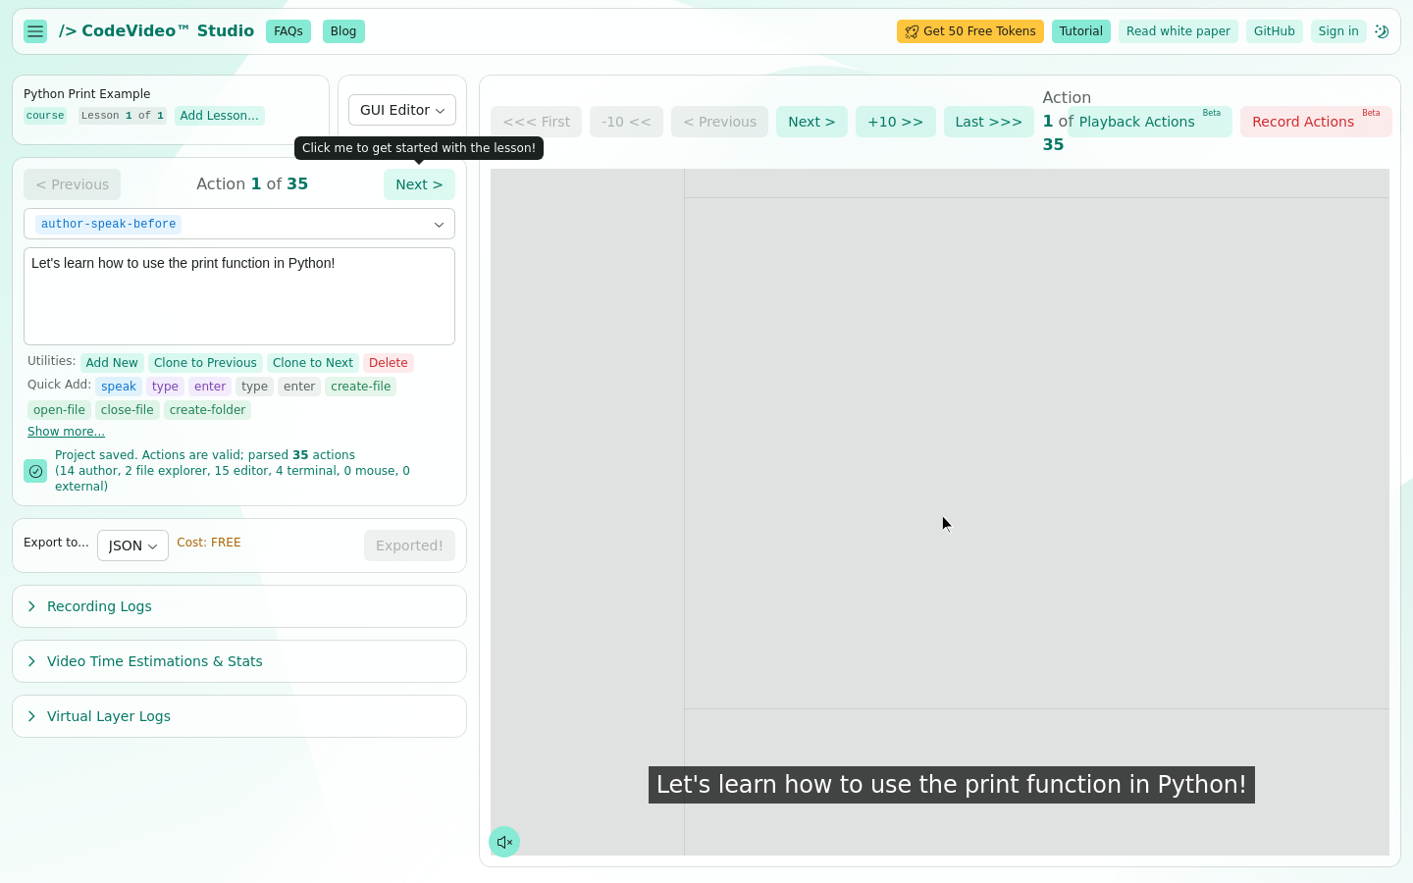Click Clone to Previous

(205, 363)
